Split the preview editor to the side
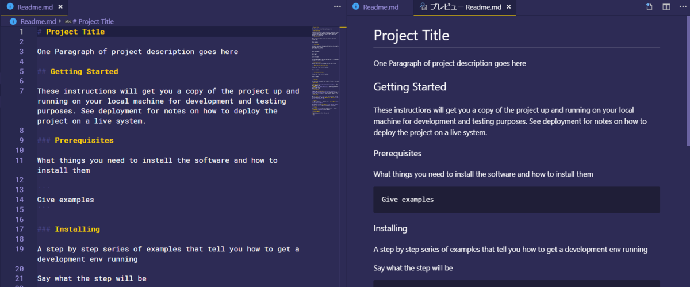 (666, 7)
